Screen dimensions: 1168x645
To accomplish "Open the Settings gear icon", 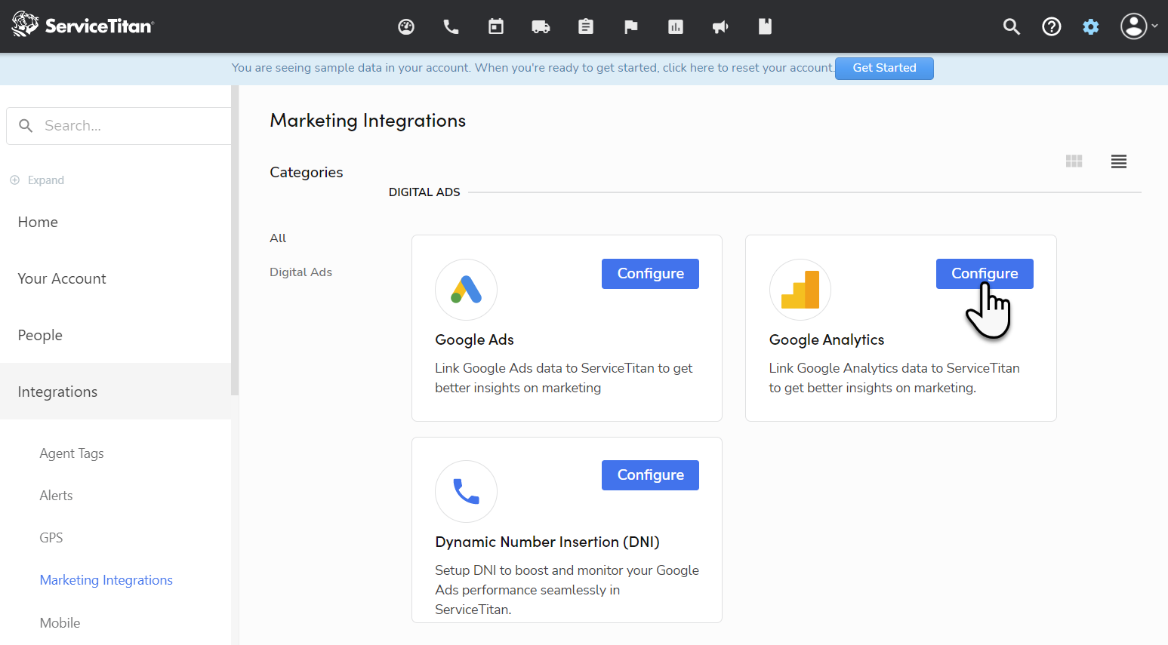I will pos(1091,27).
